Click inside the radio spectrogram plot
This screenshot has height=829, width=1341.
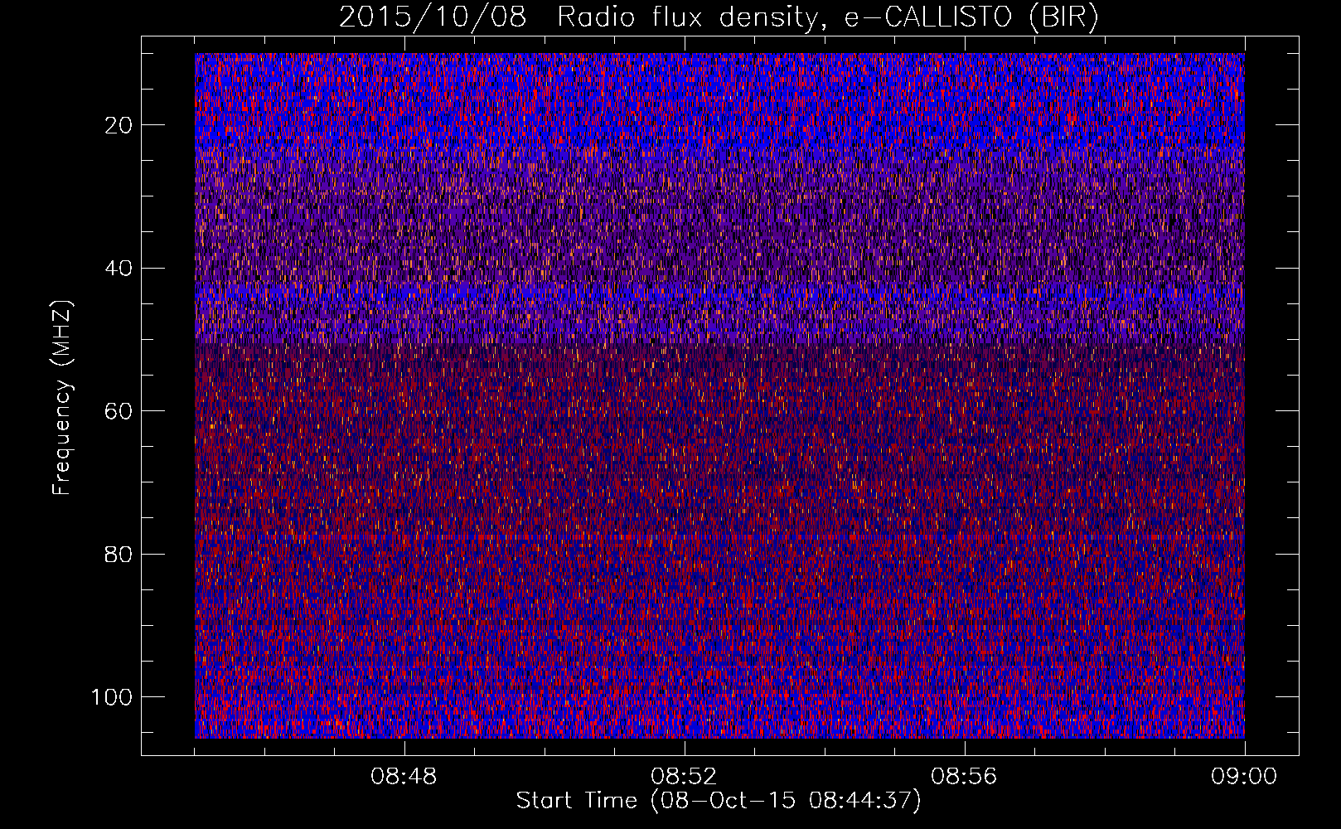tap(719, 395)
